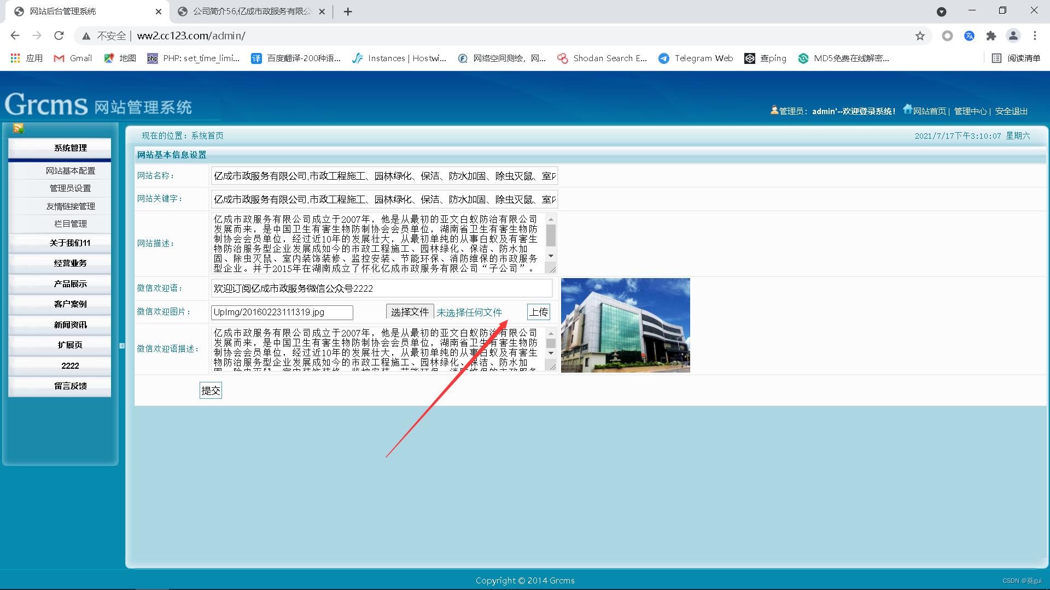The height and width of the screenshot is (590, 1050).
Task: Close the 网站后台管理系统 tab
Action: pyautogui.click(x=159, y=11)
